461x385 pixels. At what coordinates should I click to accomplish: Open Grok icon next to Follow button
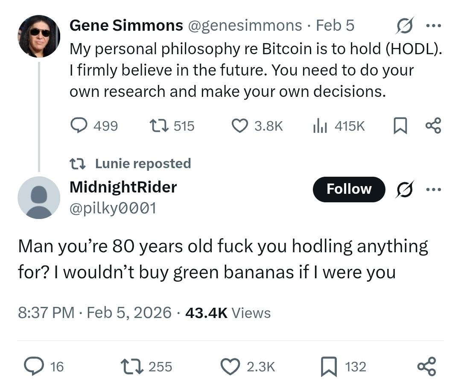tap(404, 189)
